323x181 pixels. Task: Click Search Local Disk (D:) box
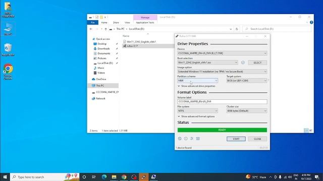pos(277,29)
